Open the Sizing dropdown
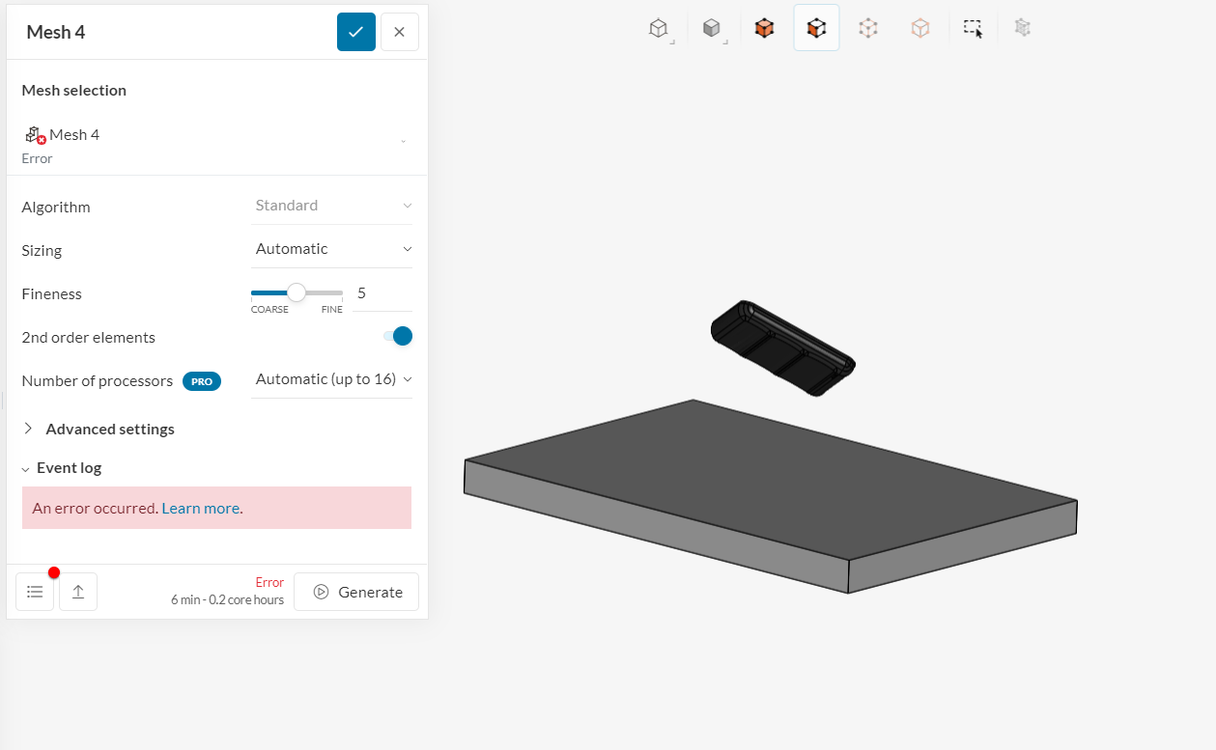Screen dimensions: 1216x750 331,248
